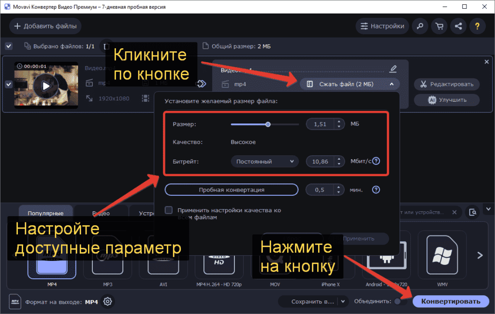Click the share icon
This screenshot has height=314, width=495.
(x=458, y=26)
